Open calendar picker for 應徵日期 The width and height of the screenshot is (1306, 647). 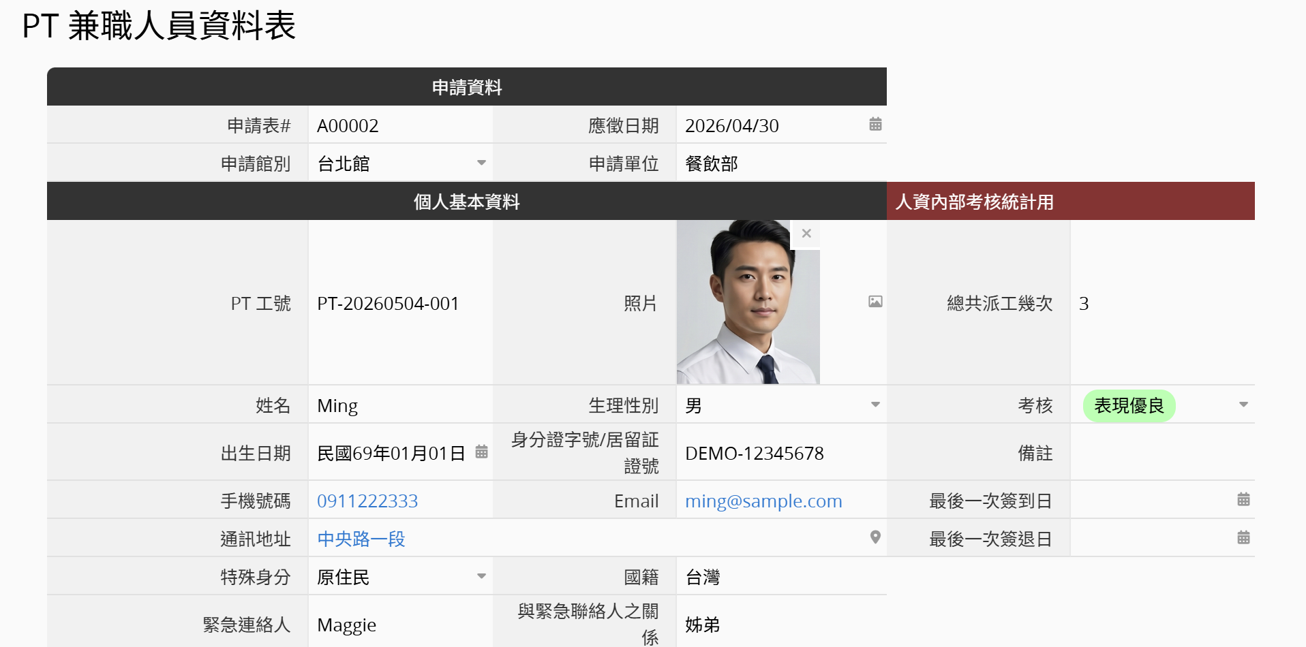point(875,124)
